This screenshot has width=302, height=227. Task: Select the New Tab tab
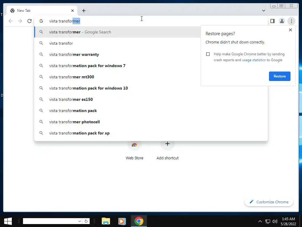click(42, 11)
